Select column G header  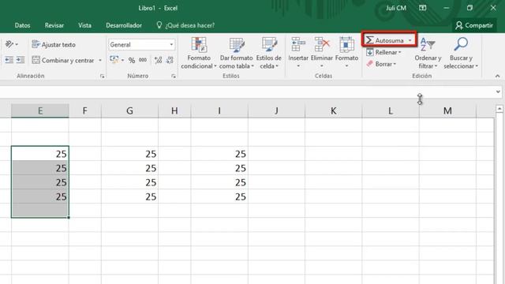(x=129, y=110)
